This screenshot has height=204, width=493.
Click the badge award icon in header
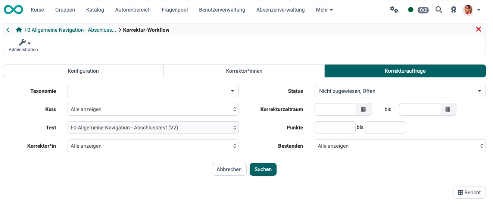click(x=453, y=10)
